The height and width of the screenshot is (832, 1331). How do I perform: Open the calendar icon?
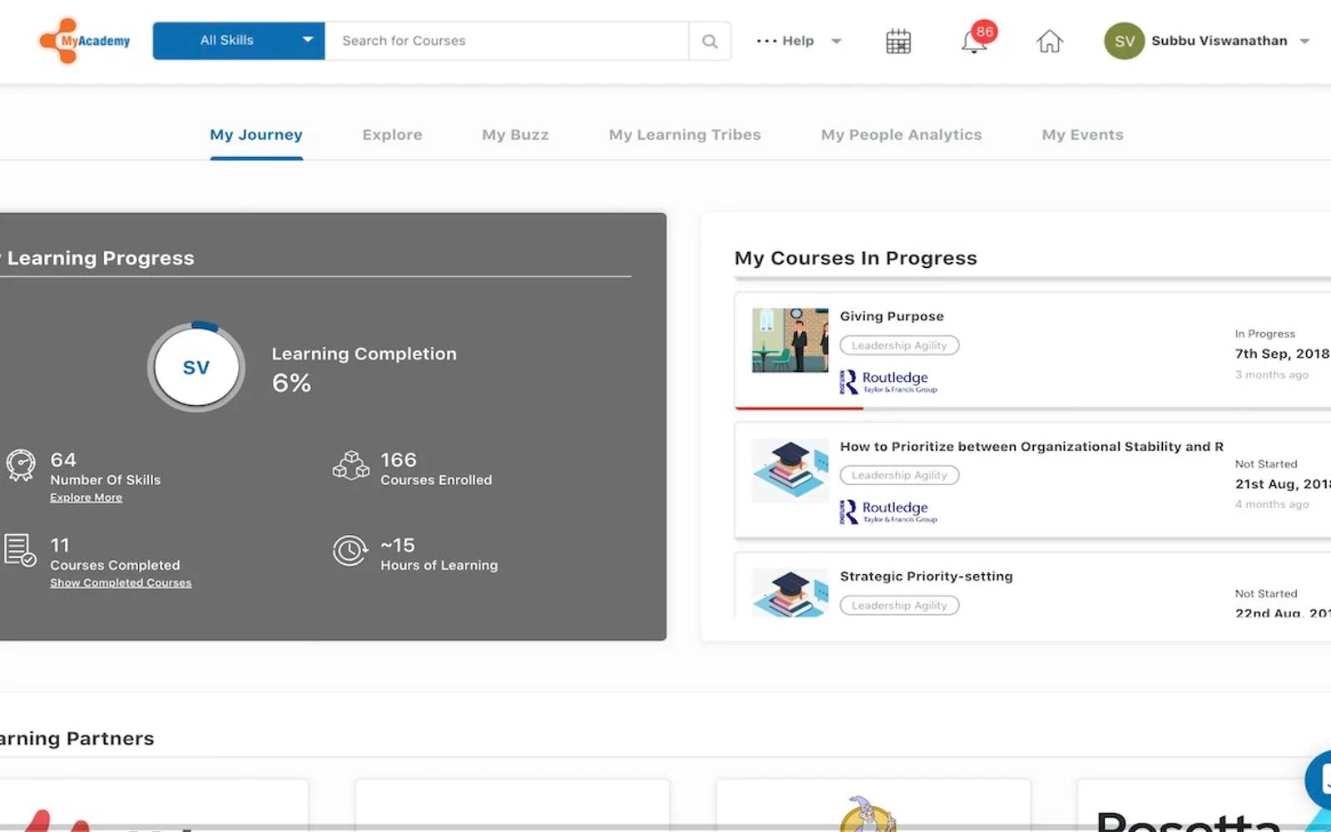[898, 42]
